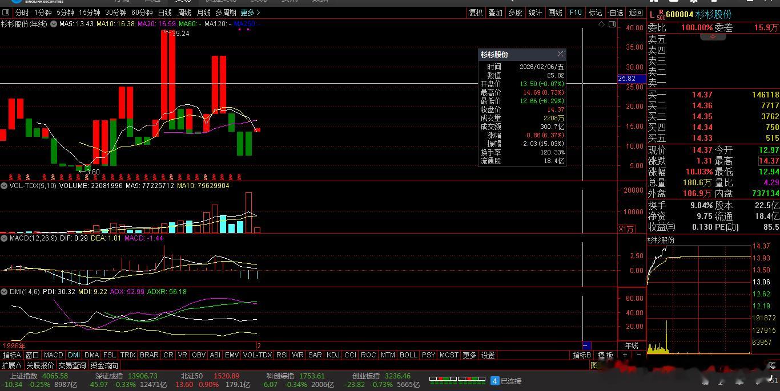Open the MACD indicator dropdown arrow

3,238
